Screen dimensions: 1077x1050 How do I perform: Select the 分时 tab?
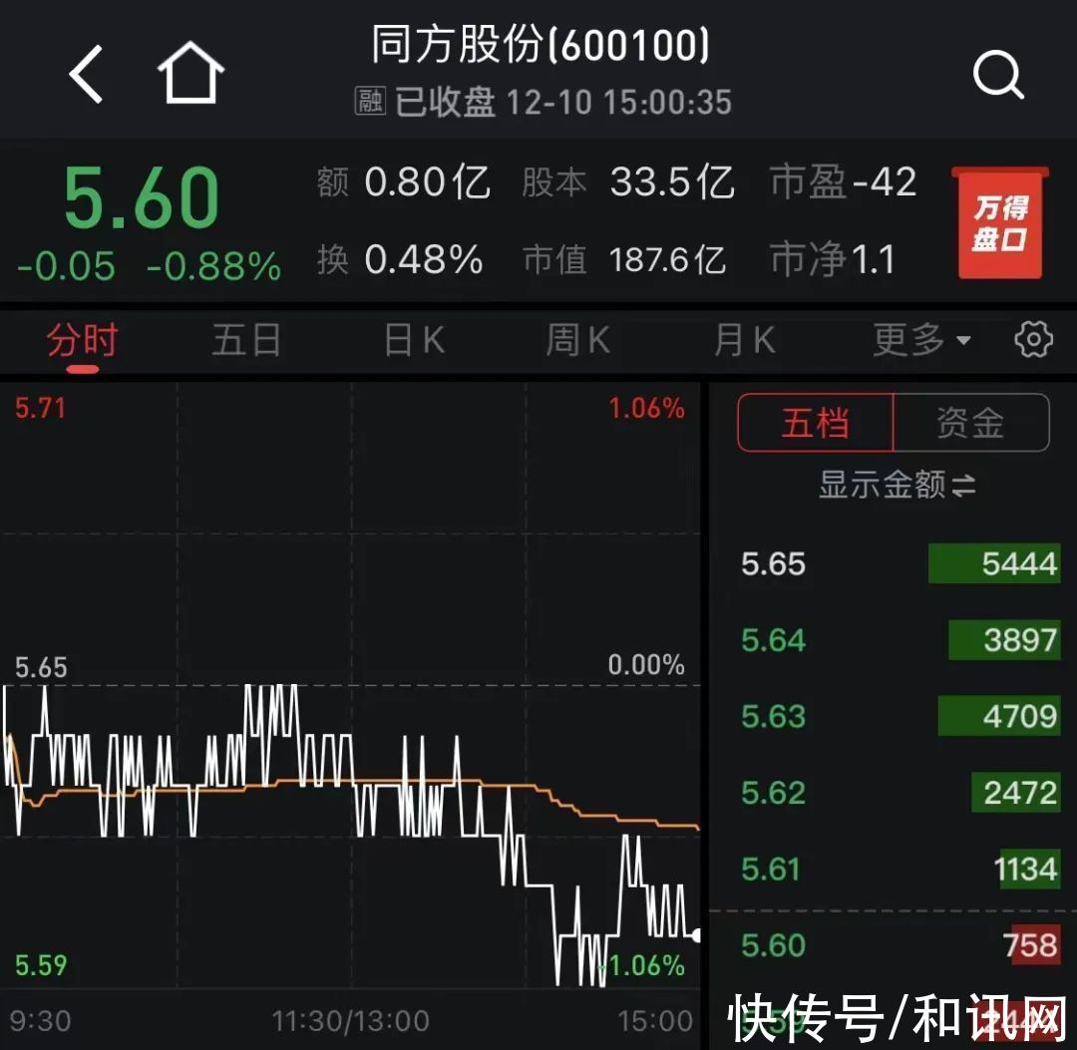tap(83, 341)
